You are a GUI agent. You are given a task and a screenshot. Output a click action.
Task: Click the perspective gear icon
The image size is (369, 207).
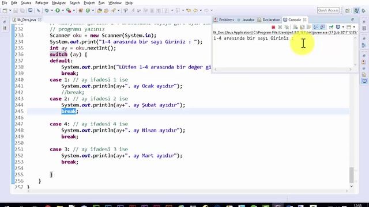(x=364, y=10)
